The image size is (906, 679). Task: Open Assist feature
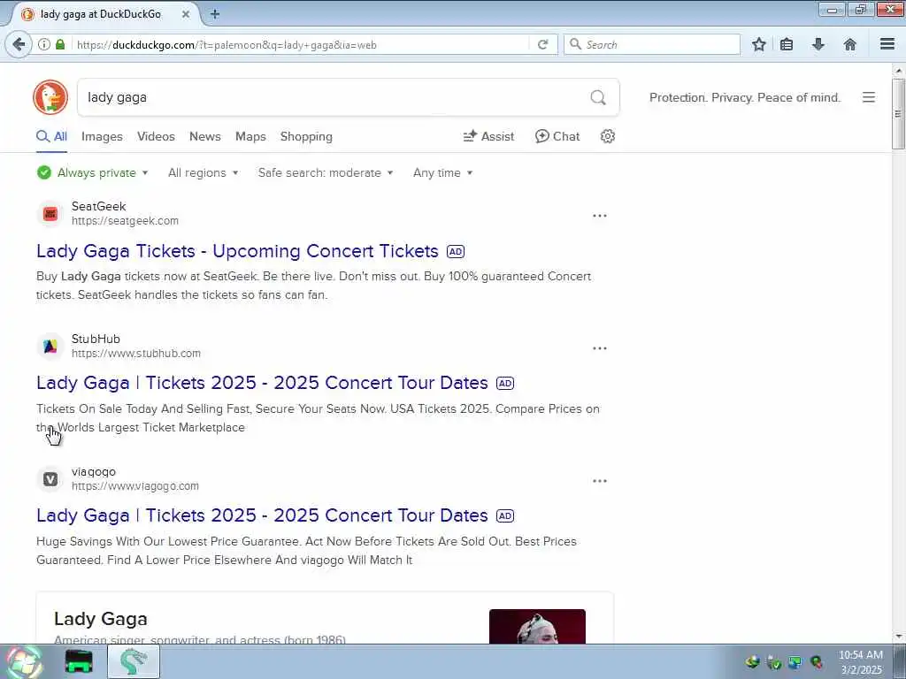pos(488,136)
